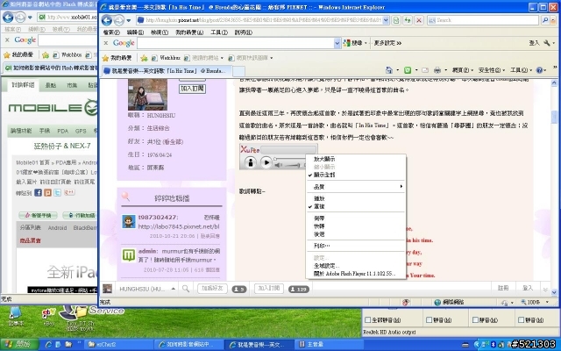
Task: Open the 編輯(E) edit menu
Action: pos(135,32)
